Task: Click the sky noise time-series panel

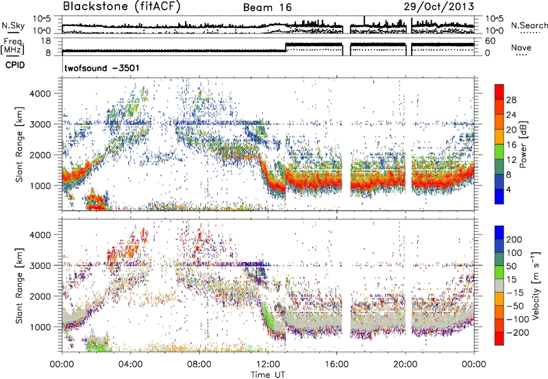Action: (268, 25)
